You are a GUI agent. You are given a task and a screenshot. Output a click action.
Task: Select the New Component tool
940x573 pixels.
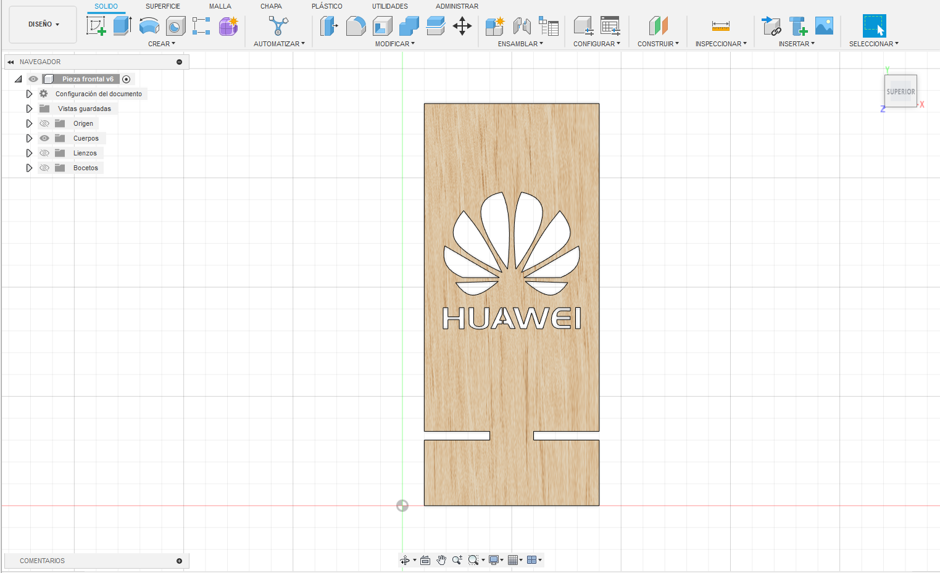point(495,26)
